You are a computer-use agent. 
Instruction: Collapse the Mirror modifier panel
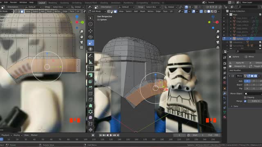(230, 76)
